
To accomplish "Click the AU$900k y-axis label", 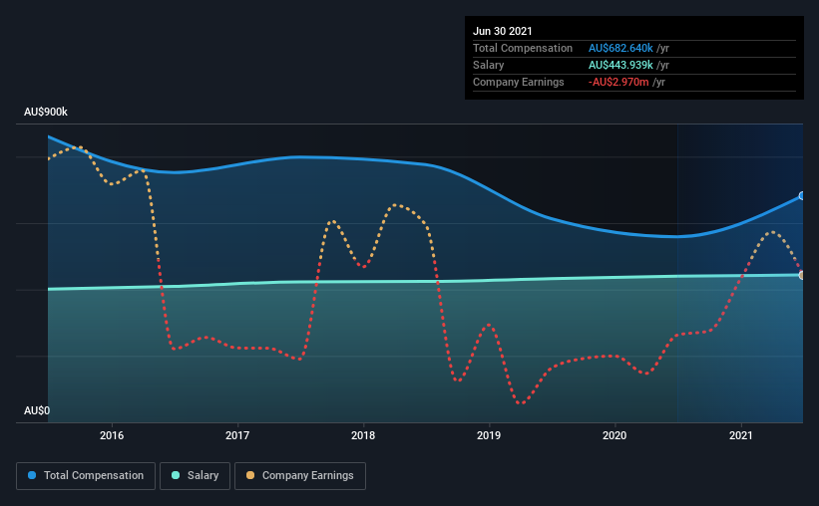I will click(46, 113).
